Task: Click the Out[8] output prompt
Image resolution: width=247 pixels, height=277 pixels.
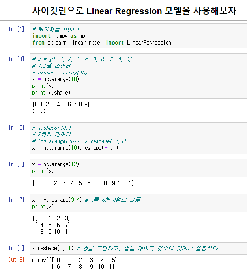Action: [18, 260]
